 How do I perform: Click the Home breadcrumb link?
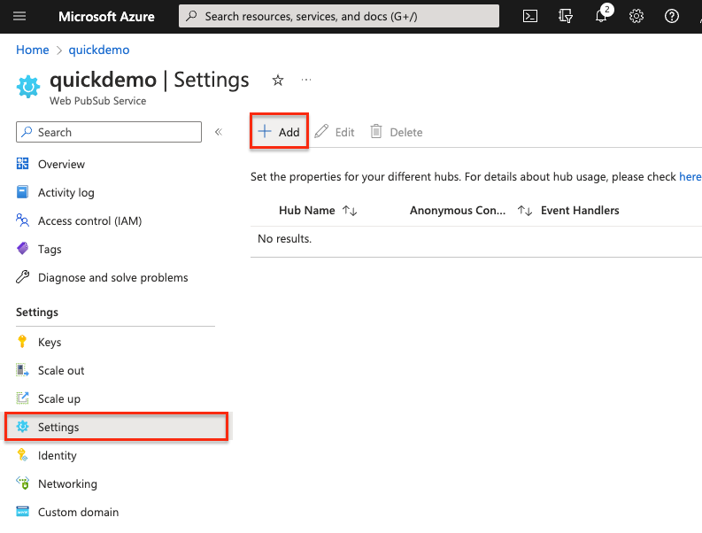(33, 50)
